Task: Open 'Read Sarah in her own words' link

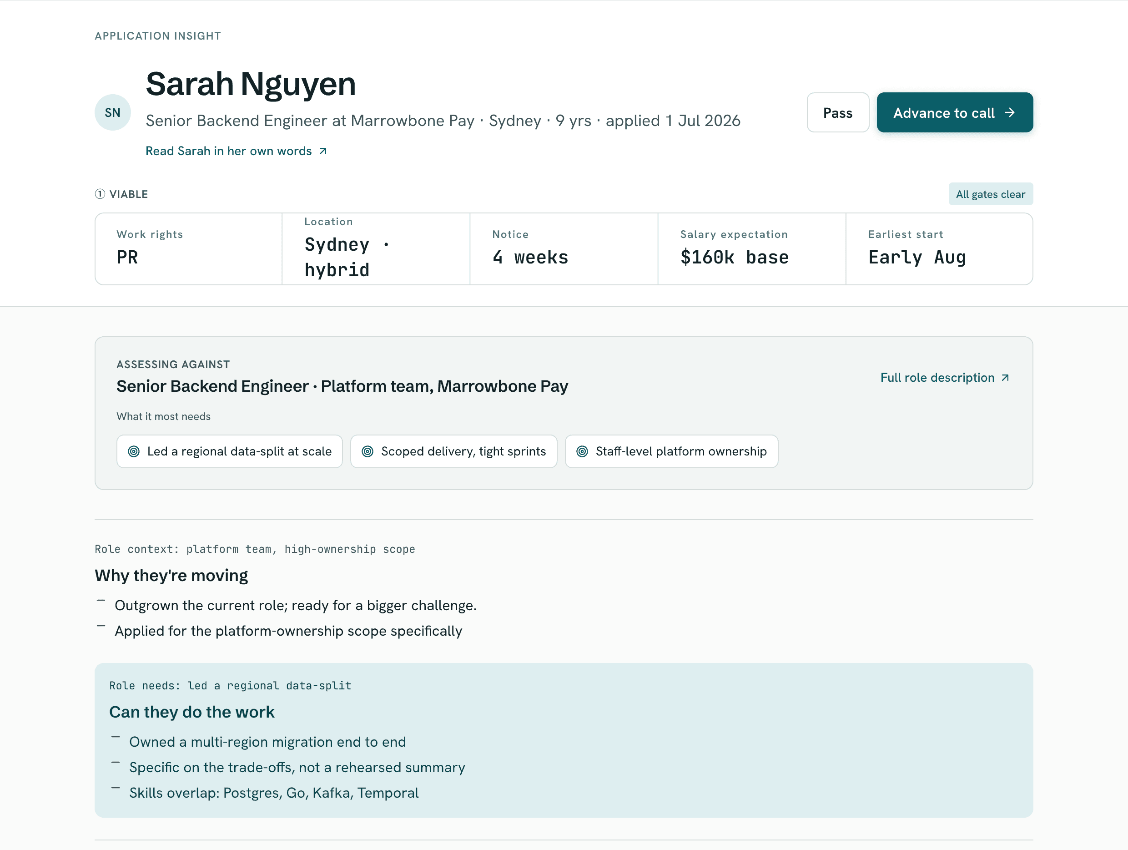Action: (x=236, y=151)
